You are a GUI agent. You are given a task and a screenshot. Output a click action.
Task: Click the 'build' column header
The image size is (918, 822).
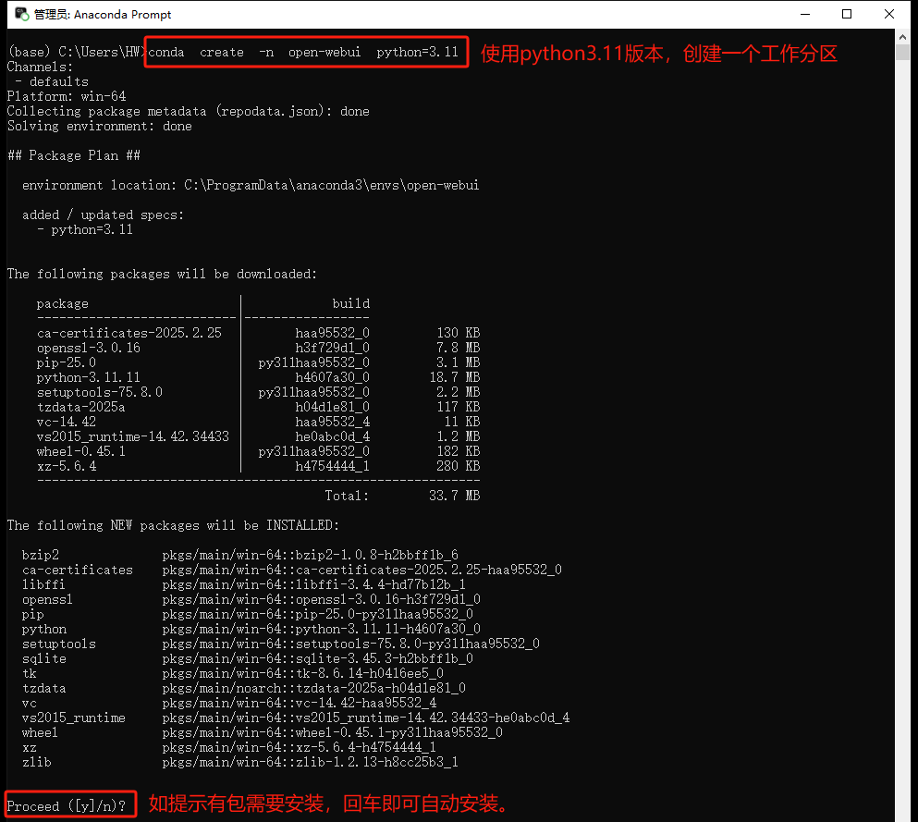click(x=351, y=303)
